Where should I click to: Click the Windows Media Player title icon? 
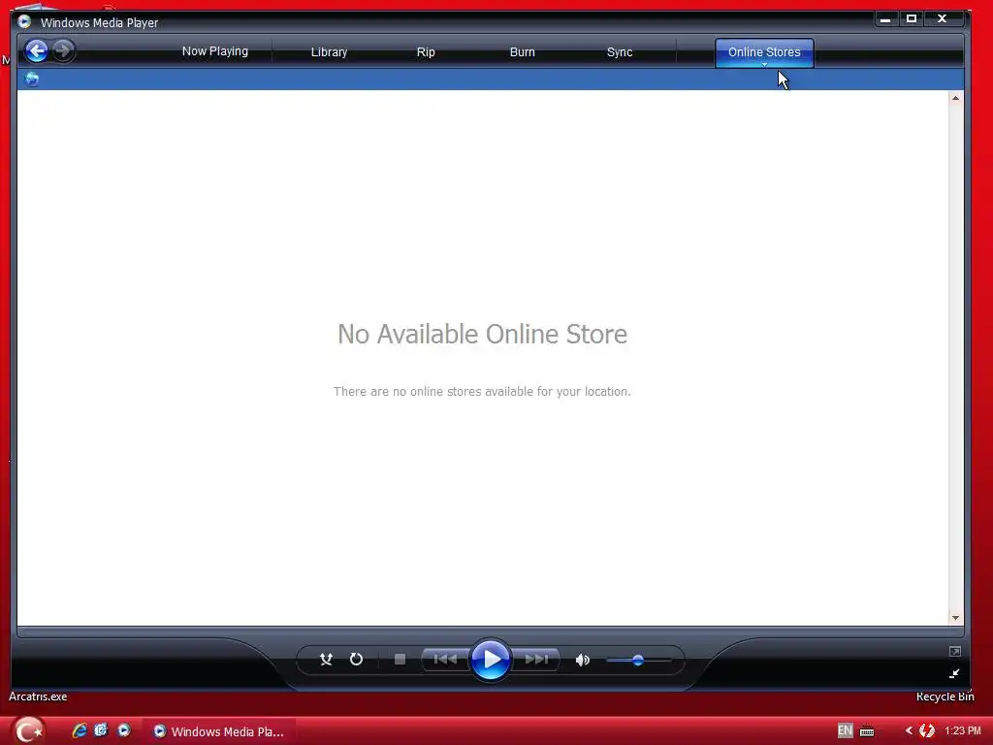[24, 21]
